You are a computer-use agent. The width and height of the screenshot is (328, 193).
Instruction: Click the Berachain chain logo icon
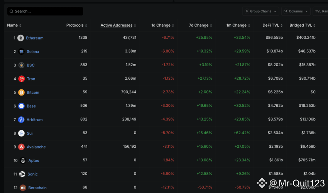pos(23,188)
